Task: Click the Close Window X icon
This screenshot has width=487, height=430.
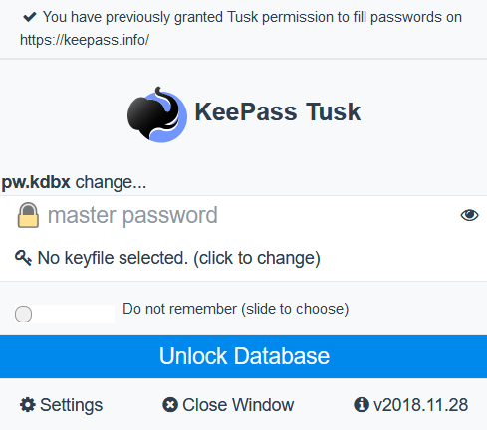Action: pyautogui.click(x=170, y=405)
